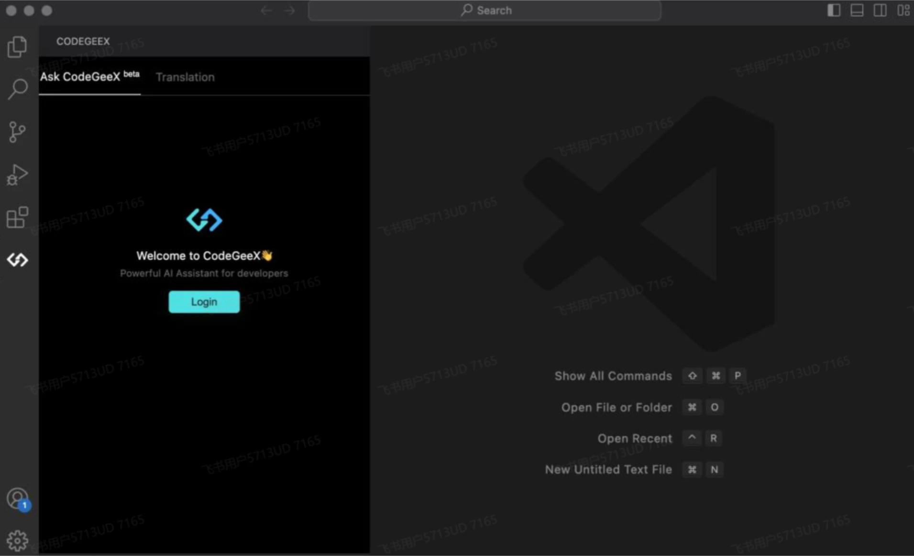Go forward using the right arrow
This screenshot has width=914, height=556.
(289, 11)
